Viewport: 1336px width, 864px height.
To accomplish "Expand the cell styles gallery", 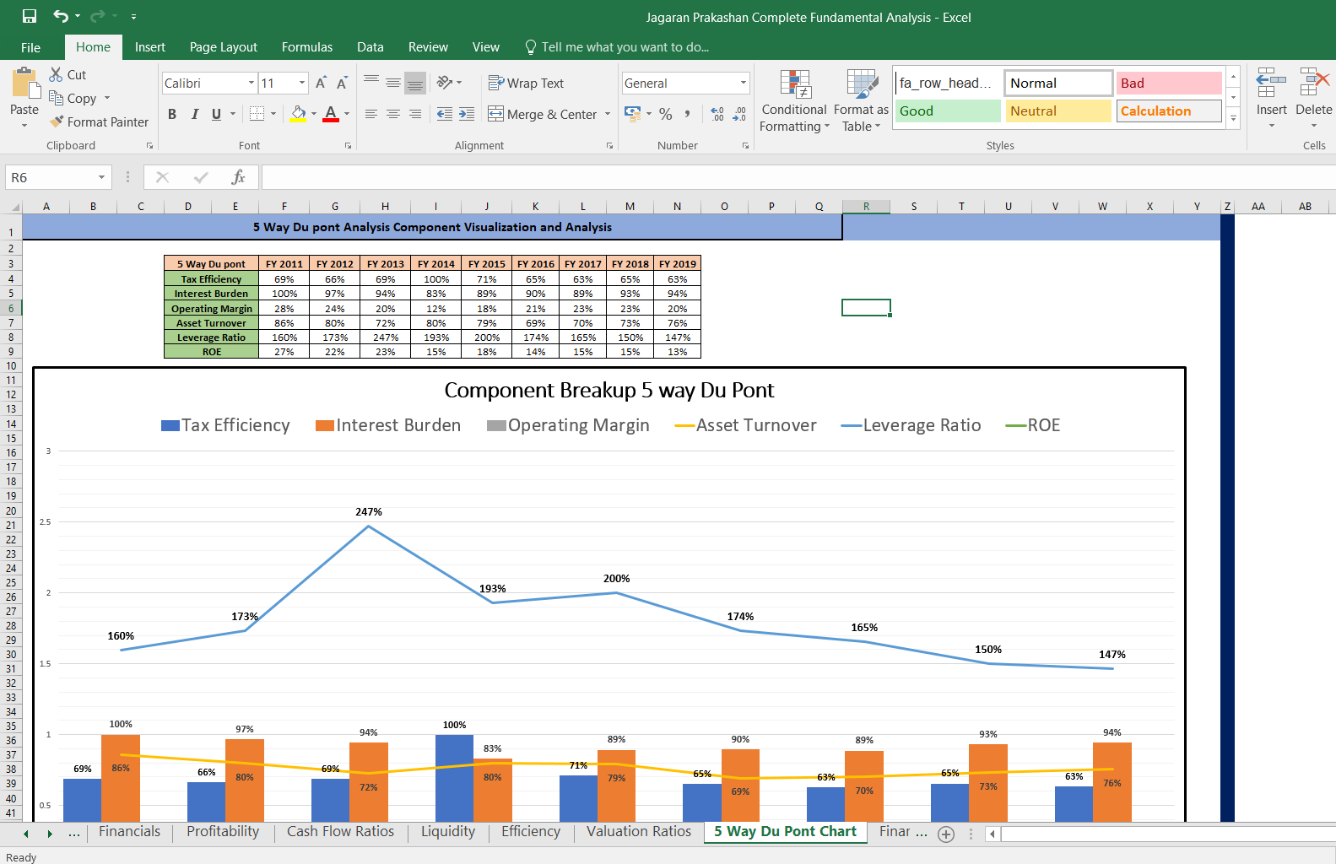I will tap(1233, 119).
